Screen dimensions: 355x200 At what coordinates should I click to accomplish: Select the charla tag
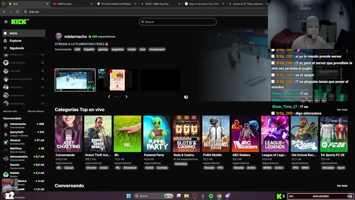131,49
